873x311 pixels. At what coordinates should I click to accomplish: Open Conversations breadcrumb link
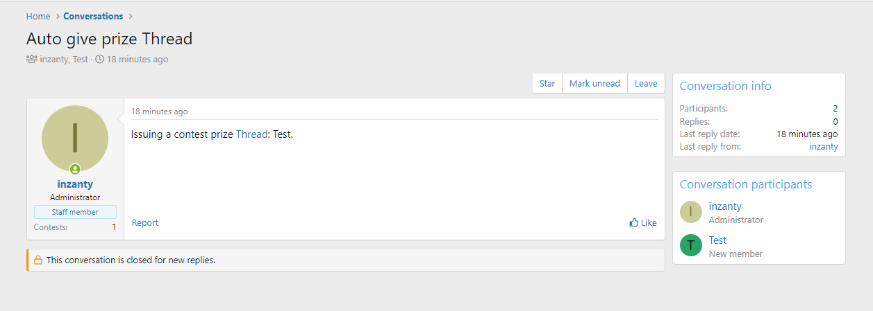(93, 16)
